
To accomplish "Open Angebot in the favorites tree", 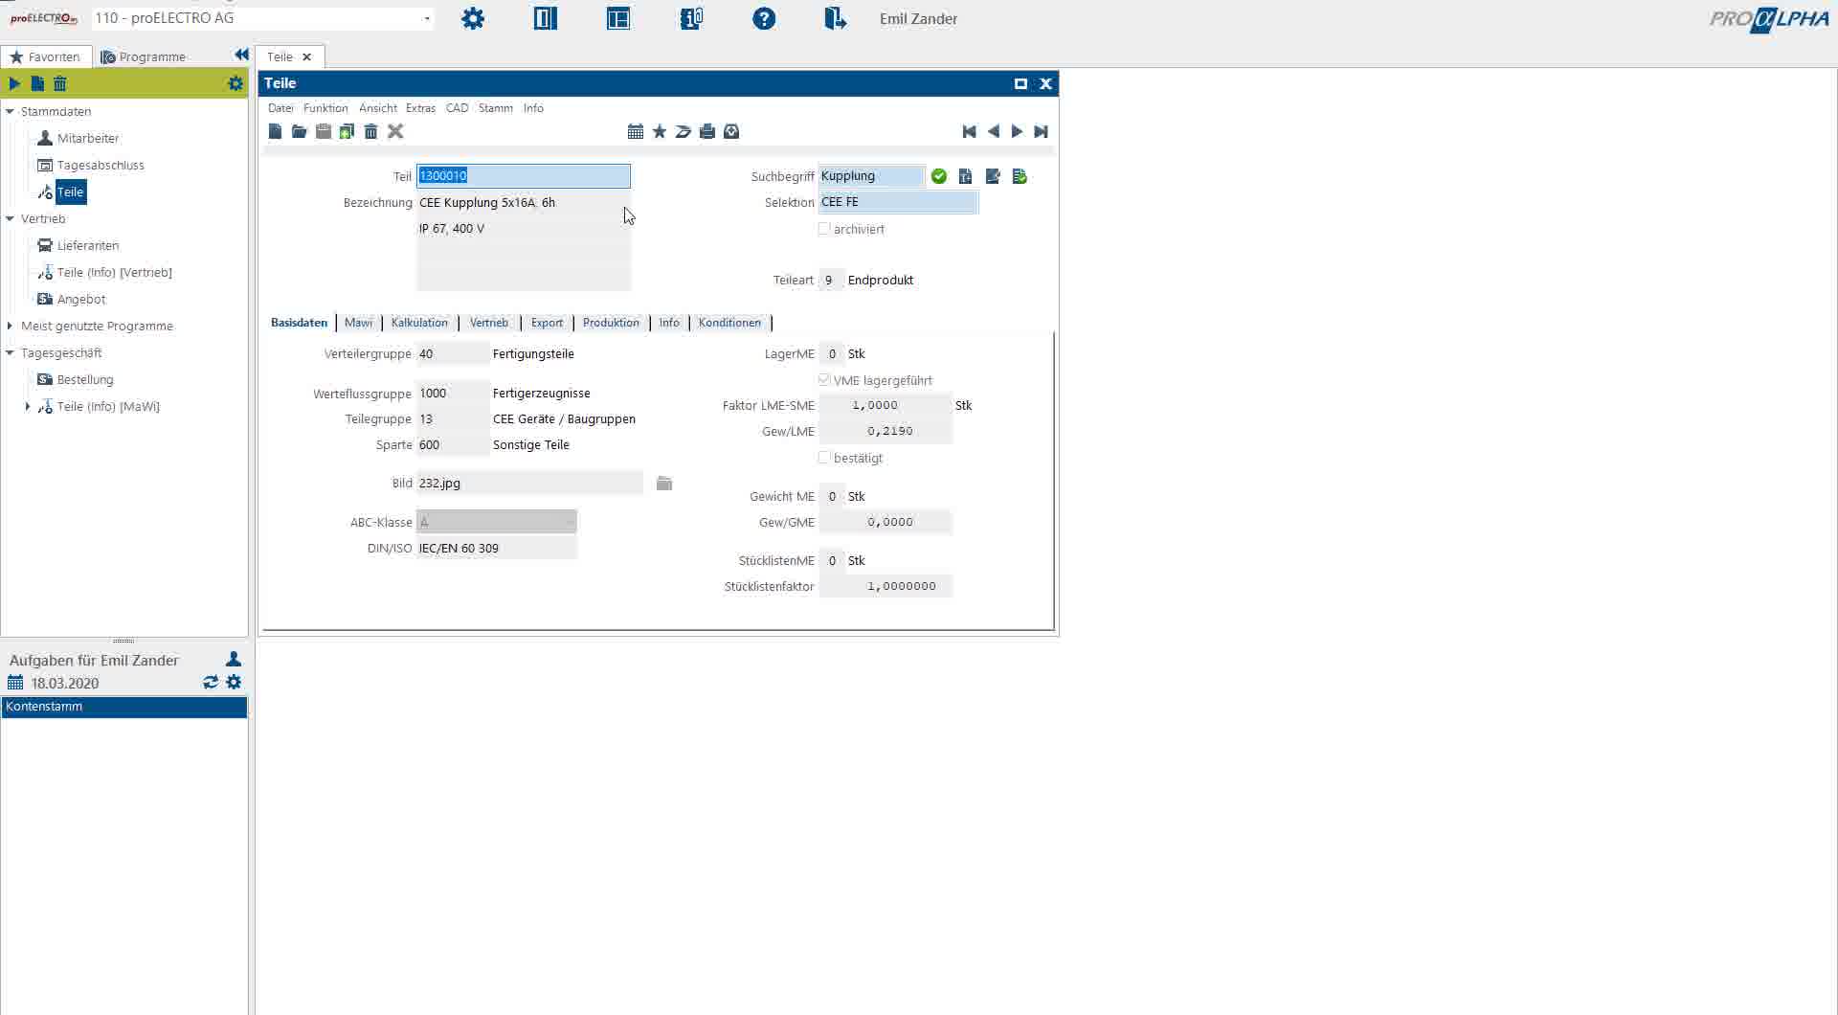I will click(x=81, y=299).
